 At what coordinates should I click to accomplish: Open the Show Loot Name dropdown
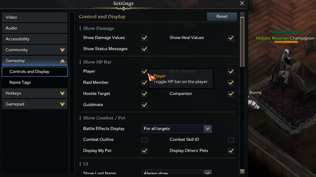pos(208,173)
